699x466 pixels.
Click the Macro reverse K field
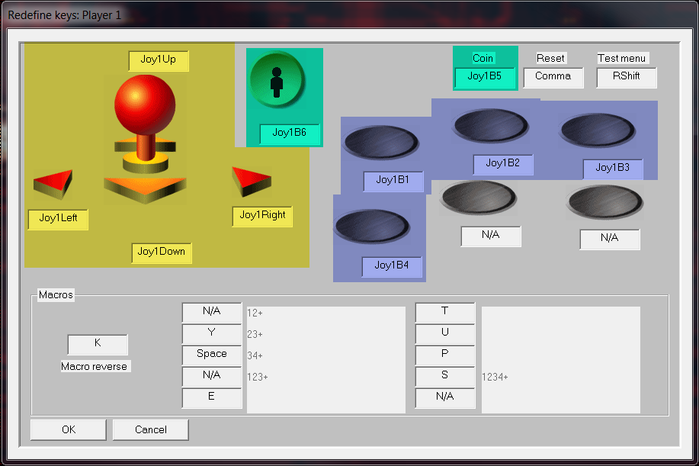coord(98,344)
